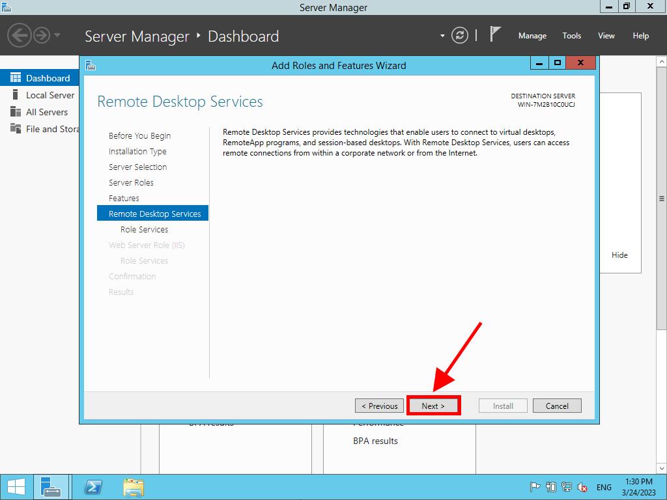This screenshot has width=667, height=500.
Task: Click the ENG language indicator
Action: tap(604, 488)
